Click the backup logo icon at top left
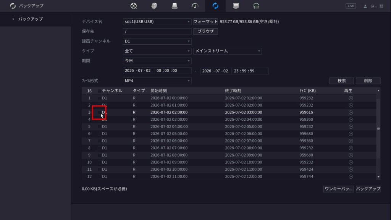This screenshot has height=220, width=391. click(13, 6)
